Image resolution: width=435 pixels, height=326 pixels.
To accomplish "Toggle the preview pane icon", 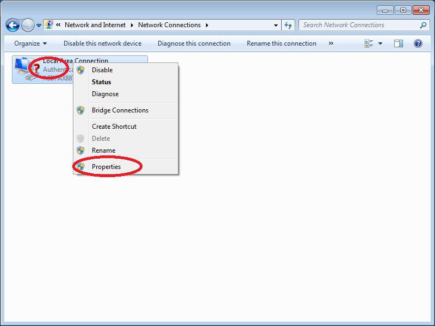I will 399,43.
